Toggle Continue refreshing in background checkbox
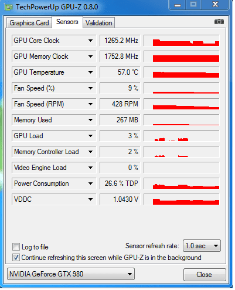Viewport: 235px width, 290px height. tap(16, 257)
